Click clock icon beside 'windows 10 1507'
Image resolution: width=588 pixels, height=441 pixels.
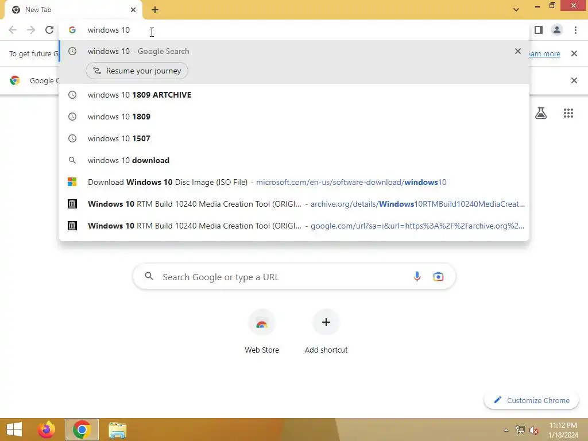72,138
